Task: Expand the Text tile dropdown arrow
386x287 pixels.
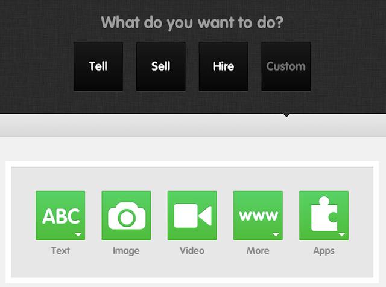Action: pyautogui.click(x=78, y=234)
